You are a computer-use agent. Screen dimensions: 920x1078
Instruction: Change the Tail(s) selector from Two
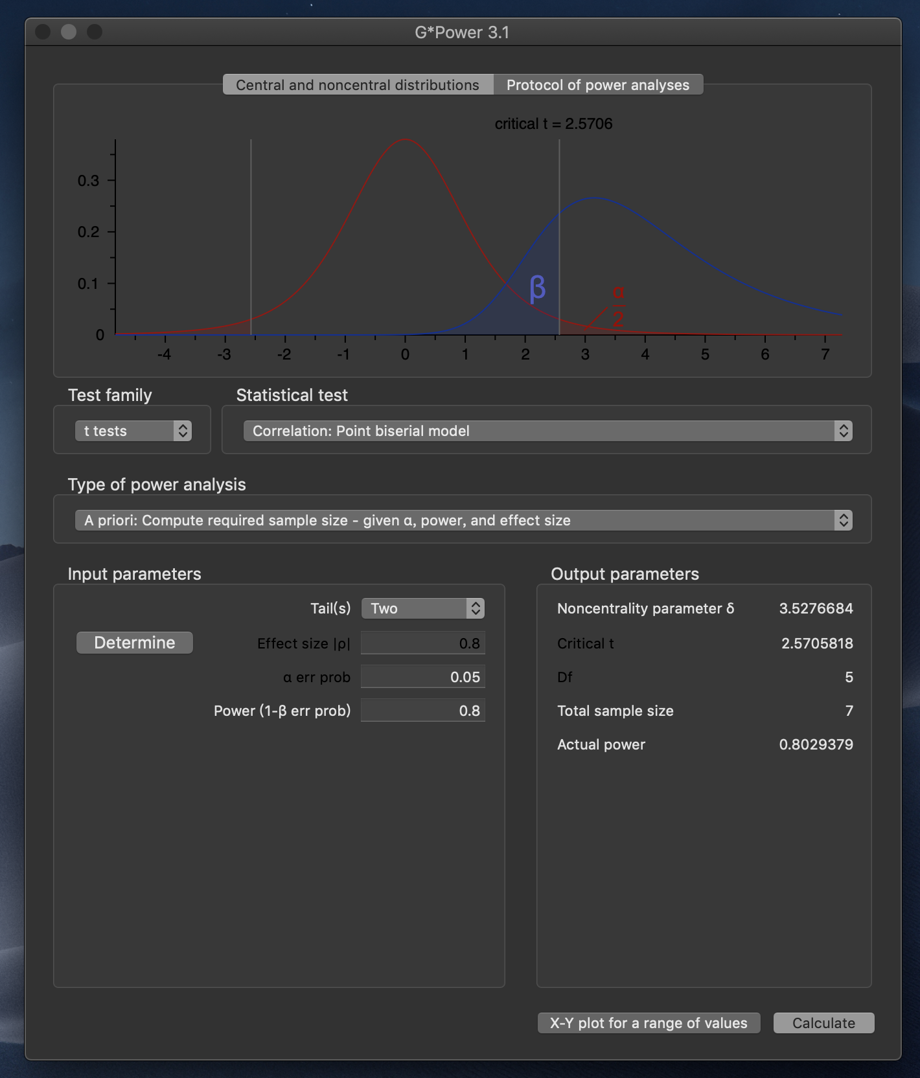pyautogui.click(x=423, y=608)
